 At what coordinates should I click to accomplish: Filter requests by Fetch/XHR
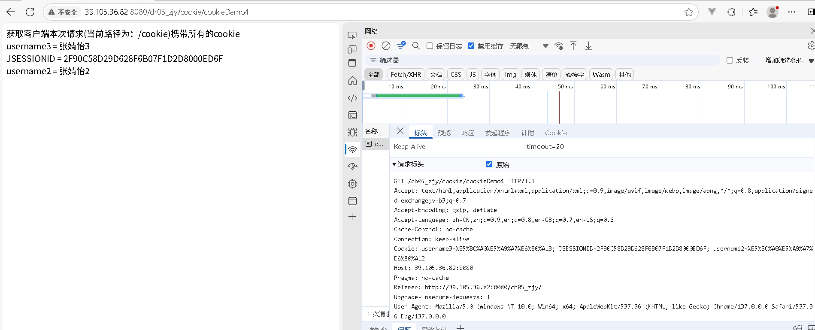(x=406, y=75)
